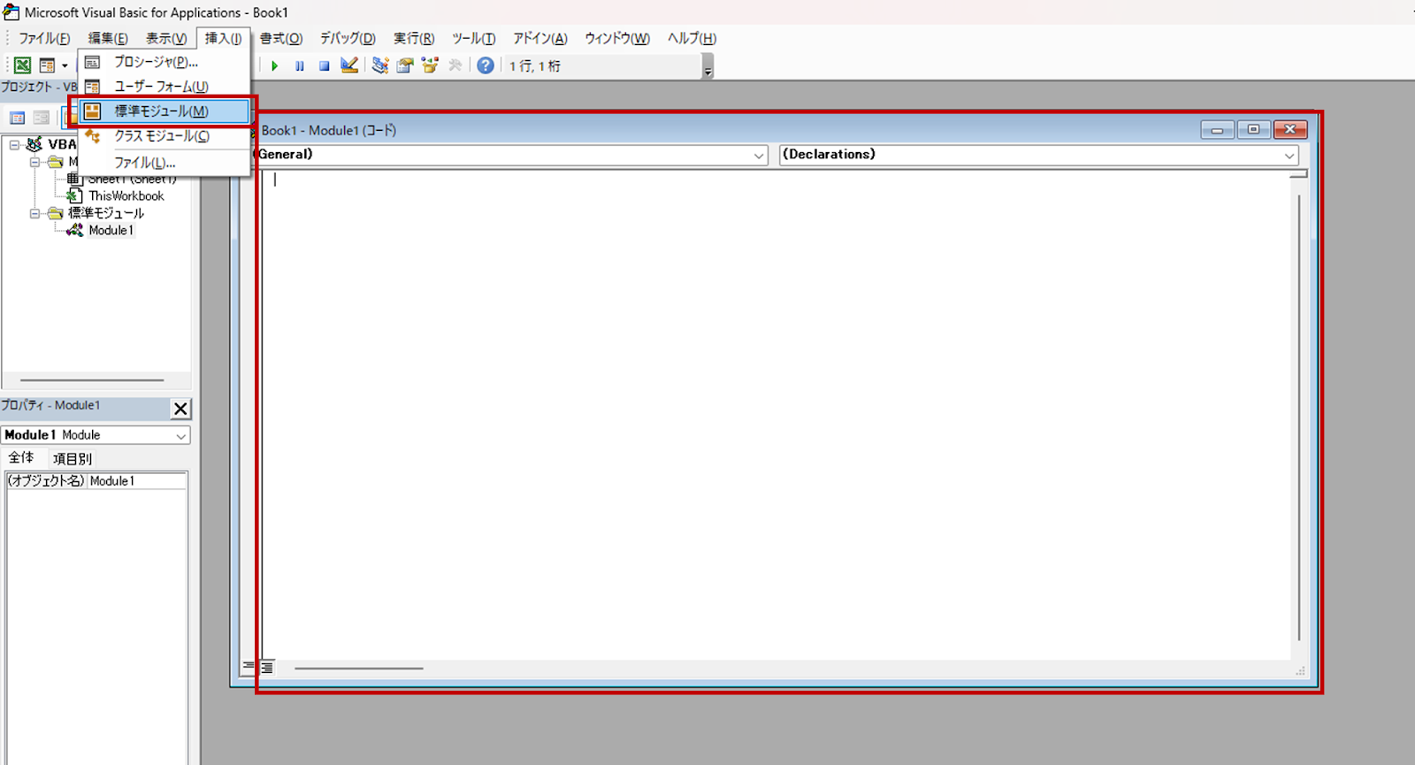Open the デバッグ(D) menu
1415x765 pixels.
pyautogui.click(x=348, y=38)
